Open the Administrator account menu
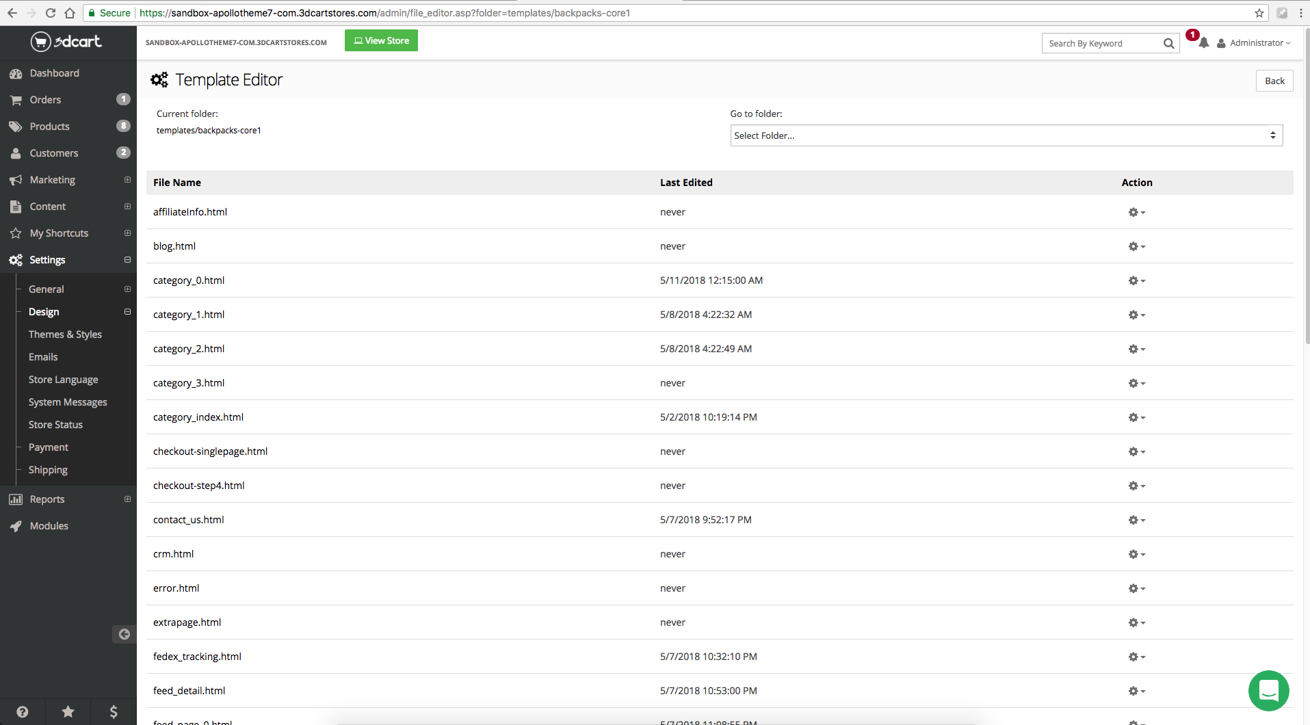Viewport: 1310px width, 725px height. point(1254,42)
